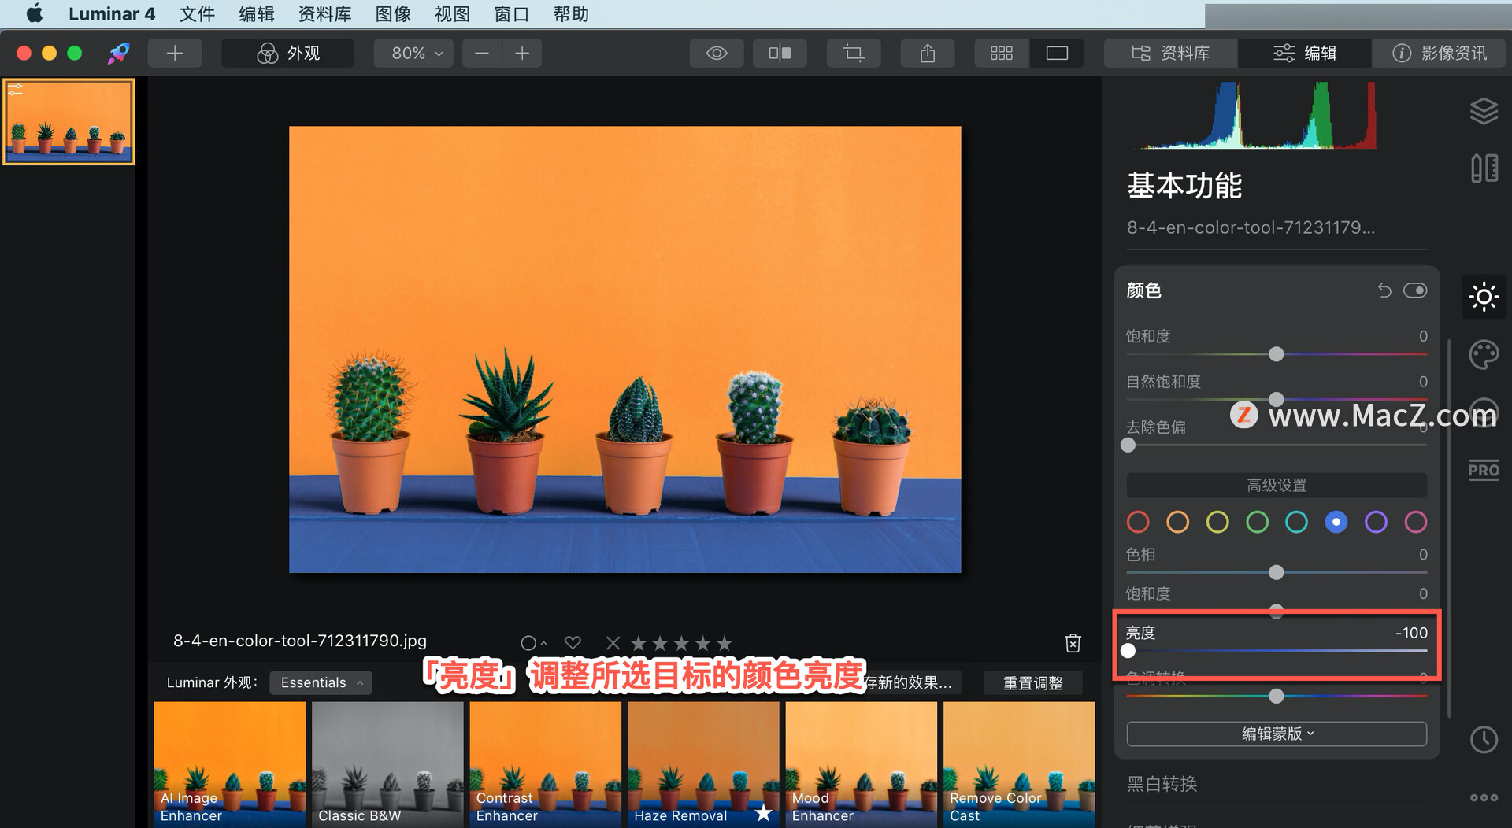Select the Creative palette tools icon
Screen dimensions: 1512x828
point(1484,354)
